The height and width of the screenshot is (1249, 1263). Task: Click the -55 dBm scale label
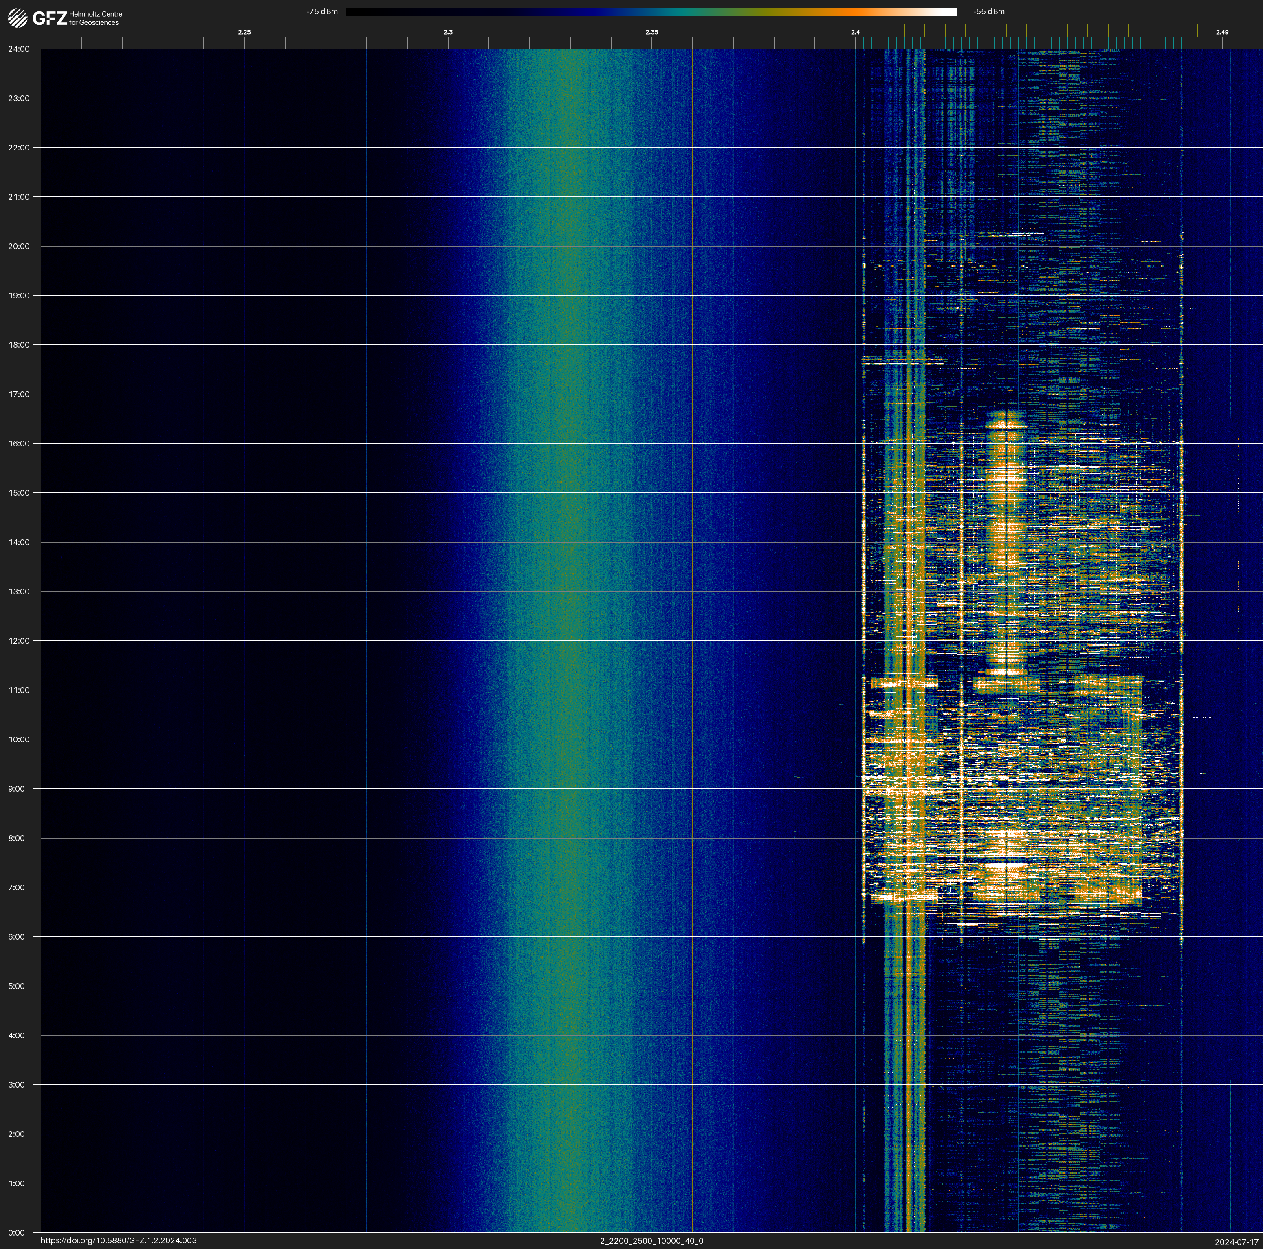[988, 12]
